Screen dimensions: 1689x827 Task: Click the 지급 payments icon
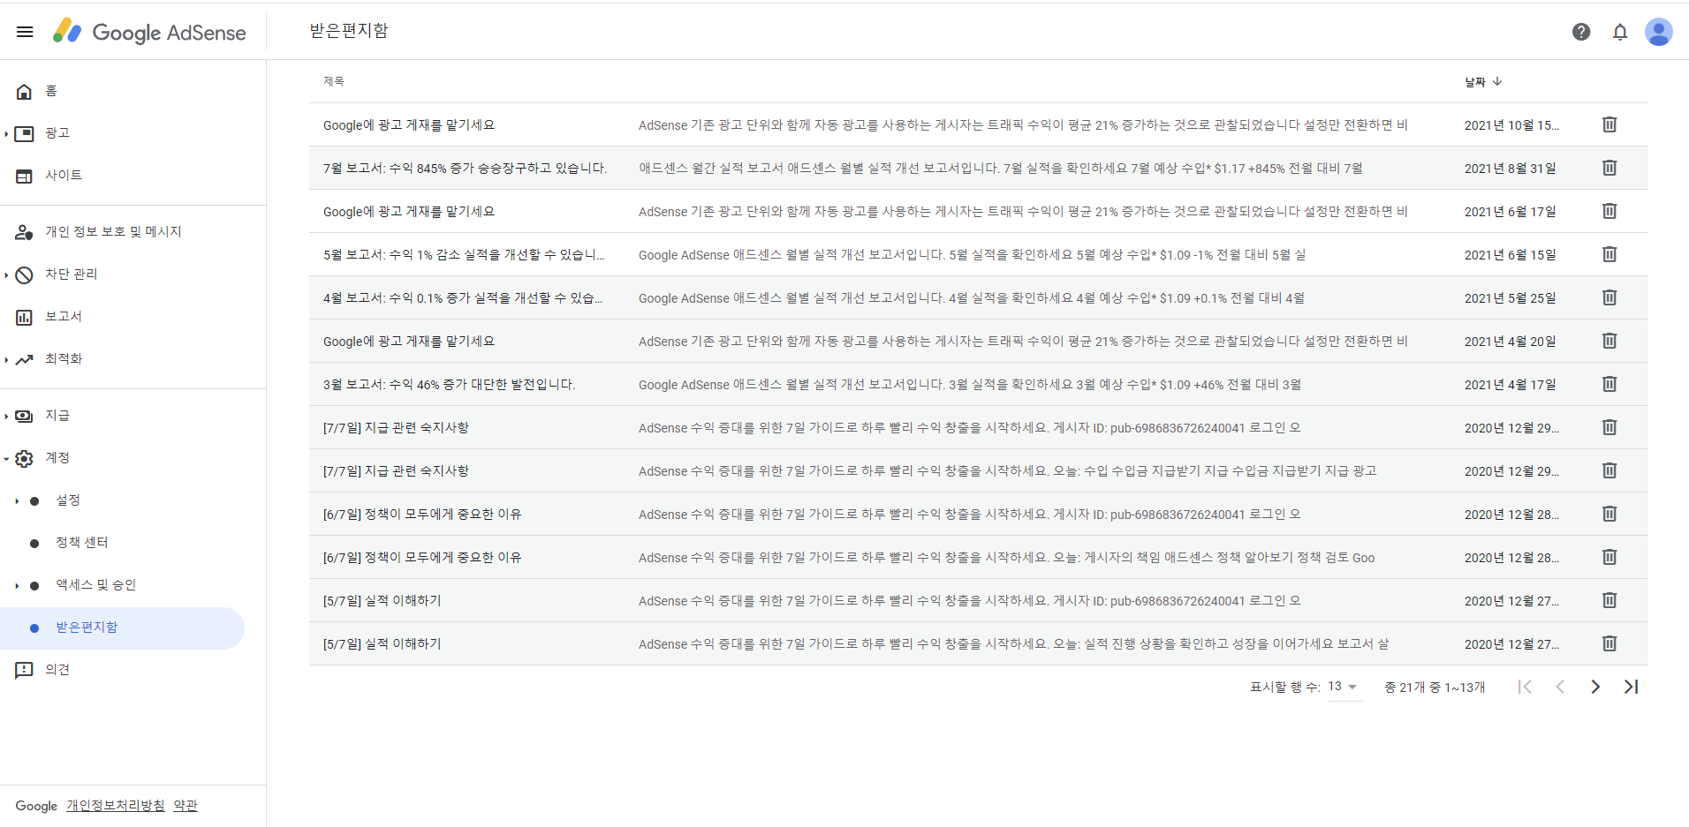point(25,416)
